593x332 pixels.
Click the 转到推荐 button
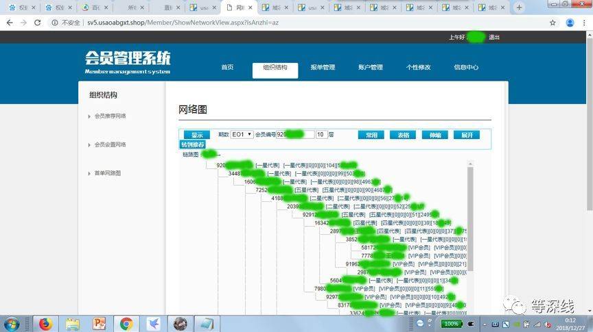[192, 144]
